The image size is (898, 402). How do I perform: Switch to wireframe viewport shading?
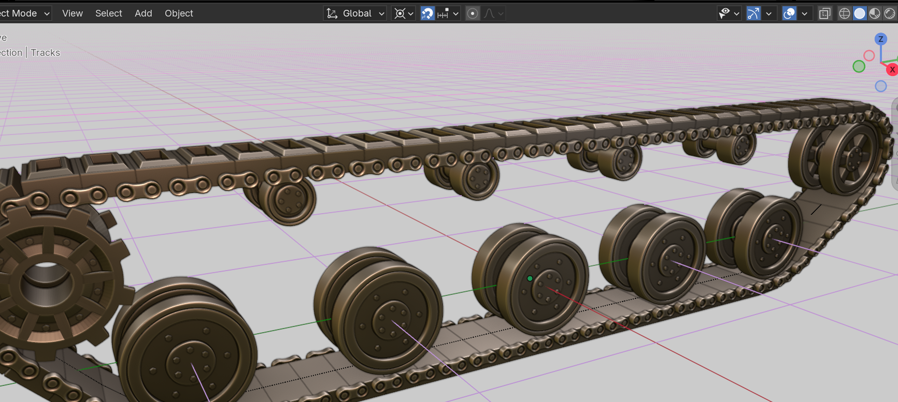pos(845,13)
